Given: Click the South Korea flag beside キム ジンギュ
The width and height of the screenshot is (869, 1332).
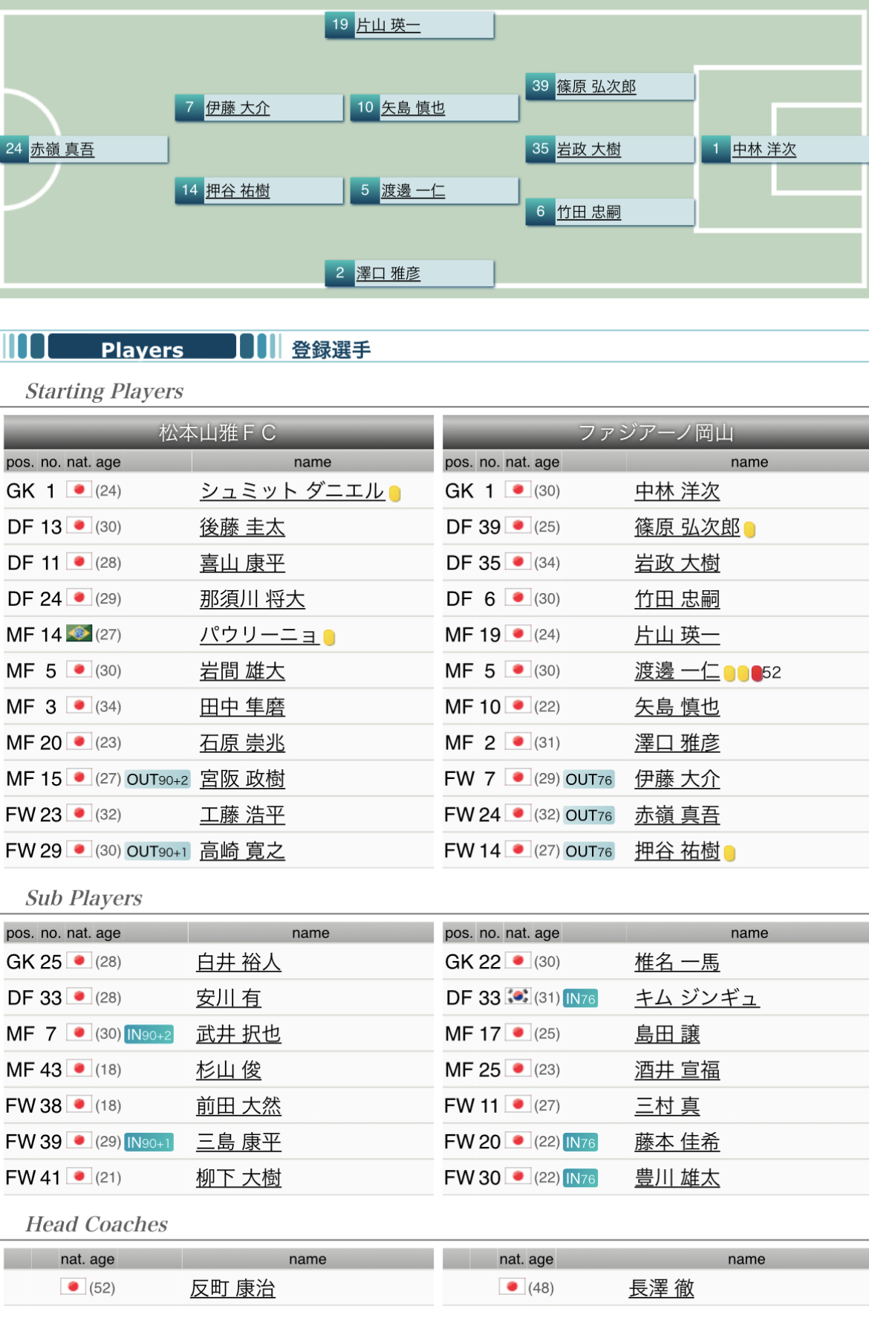Looking at the screenshot, I should click(518, 997).
